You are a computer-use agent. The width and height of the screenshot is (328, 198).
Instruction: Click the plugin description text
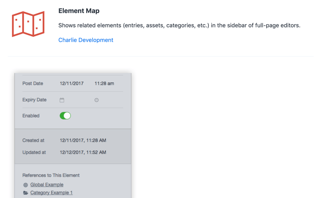[179, 25]
